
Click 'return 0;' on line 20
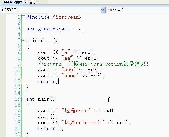[51, 128]
